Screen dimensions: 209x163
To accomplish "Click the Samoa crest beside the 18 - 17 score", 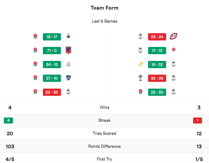I will tap(68, 36).
